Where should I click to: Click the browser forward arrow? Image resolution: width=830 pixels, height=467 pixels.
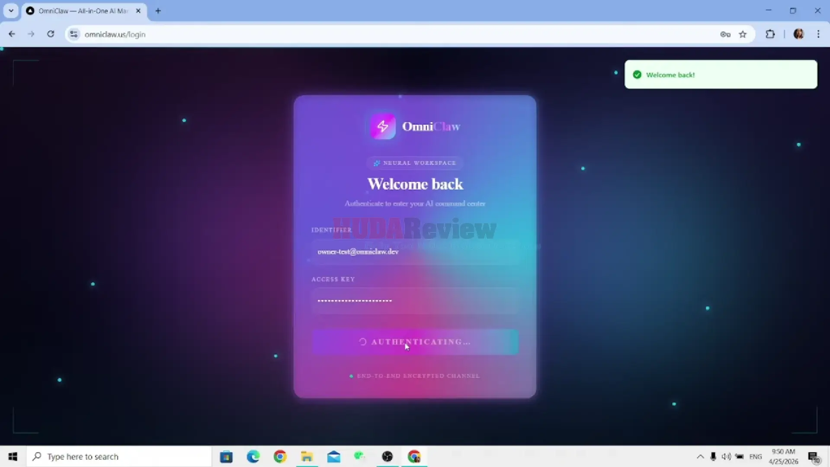[x=31, y=34]
